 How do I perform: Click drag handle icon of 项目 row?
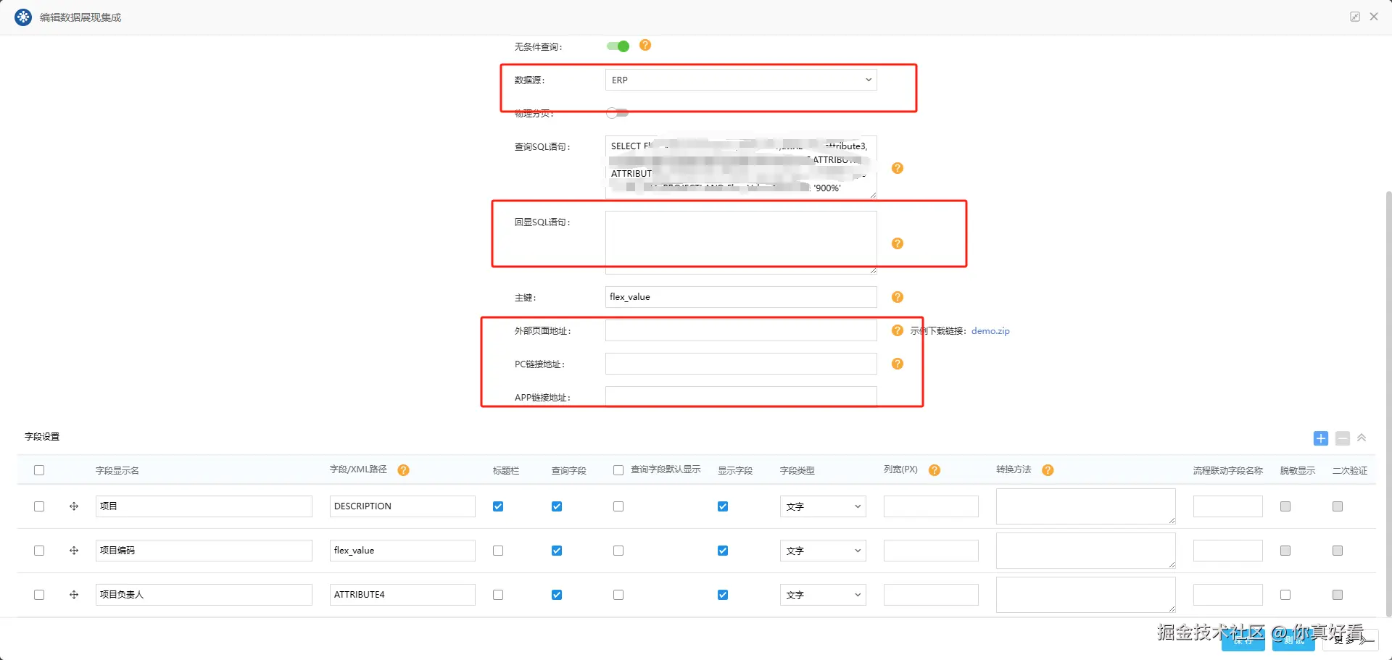74,506
